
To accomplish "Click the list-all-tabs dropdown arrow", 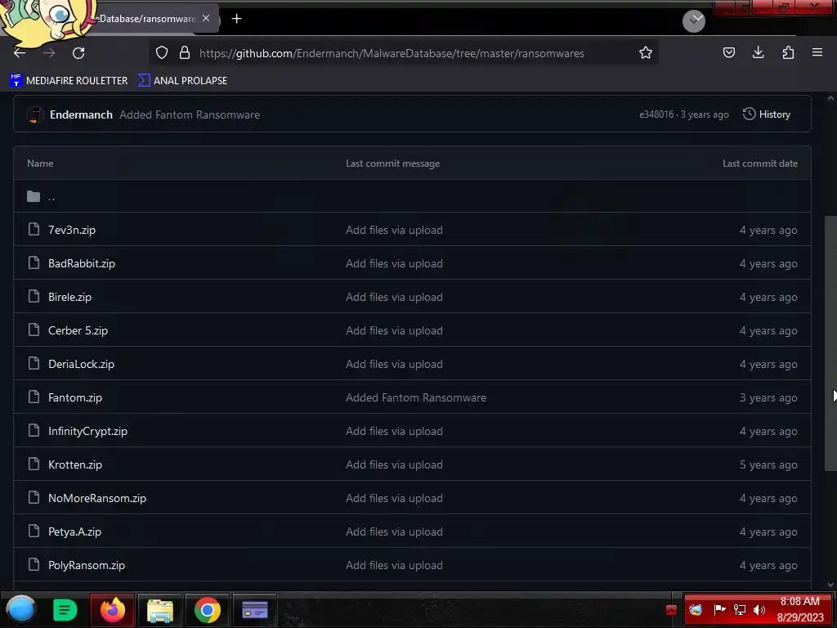I will point(694,20).
